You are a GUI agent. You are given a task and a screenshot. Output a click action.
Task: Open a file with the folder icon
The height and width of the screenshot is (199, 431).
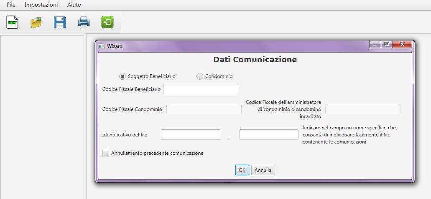(x=36, y=23)
